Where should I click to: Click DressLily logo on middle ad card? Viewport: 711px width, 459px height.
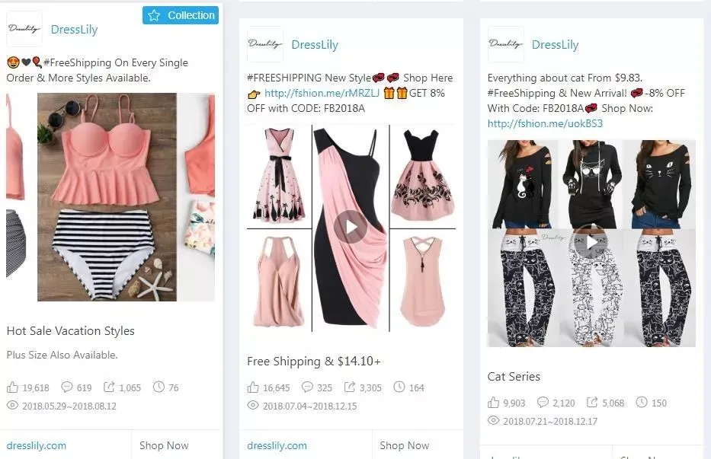click(x=264, y=44)
